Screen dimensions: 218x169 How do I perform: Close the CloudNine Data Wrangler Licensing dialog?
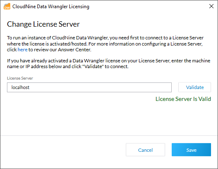(211, 6)
